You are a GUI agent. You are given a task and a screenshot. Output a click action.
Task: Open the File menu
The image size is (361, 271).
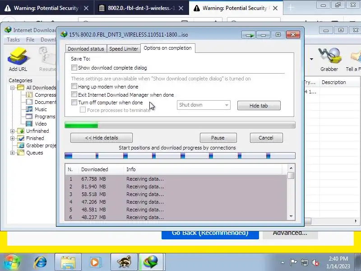click(30, 40)
